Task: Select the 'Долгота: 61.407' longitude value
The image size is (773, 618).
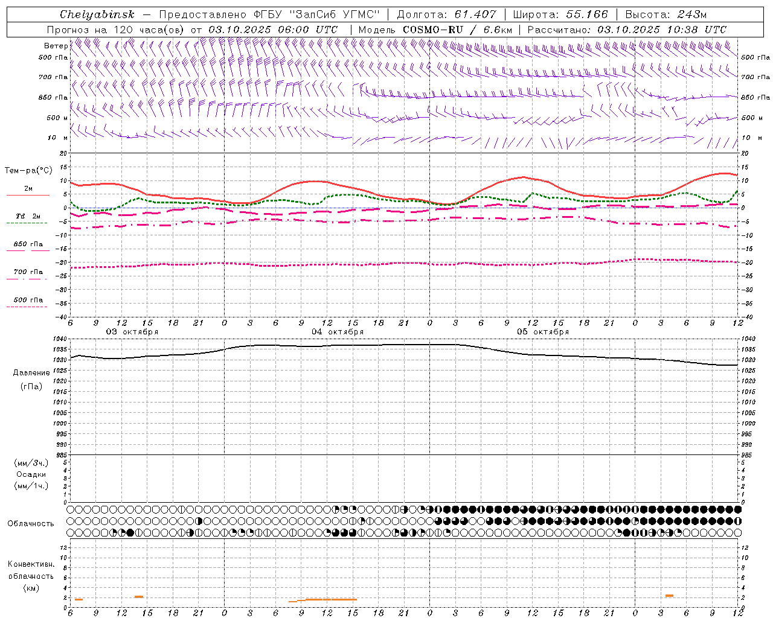Action: (x=447, y=14)
